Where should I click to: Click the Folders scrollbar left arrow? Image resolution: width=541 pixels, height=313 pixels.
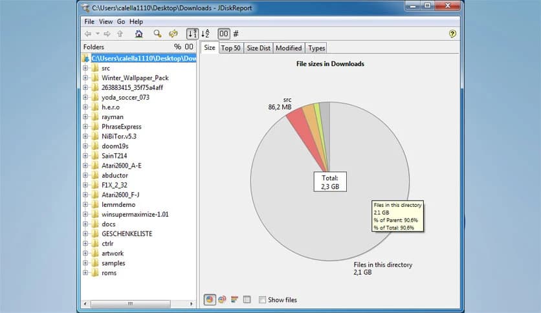click(85, 304)
